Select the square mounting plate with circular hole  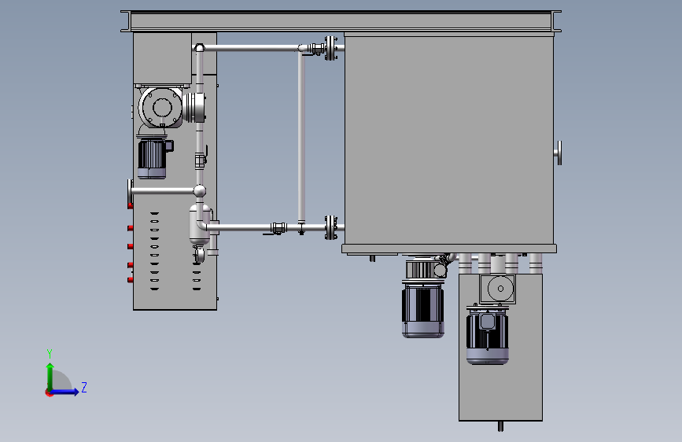498,289
